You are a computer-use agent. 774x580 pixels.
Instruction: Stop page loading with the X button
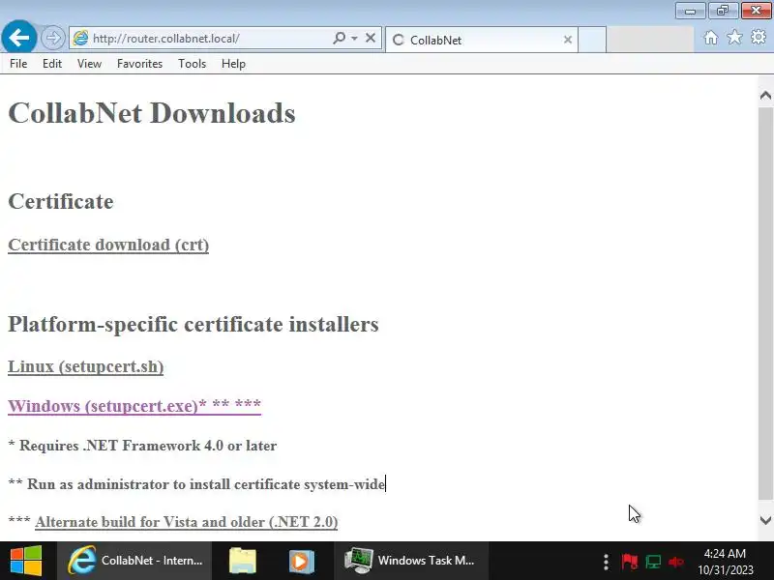(371, 38)
